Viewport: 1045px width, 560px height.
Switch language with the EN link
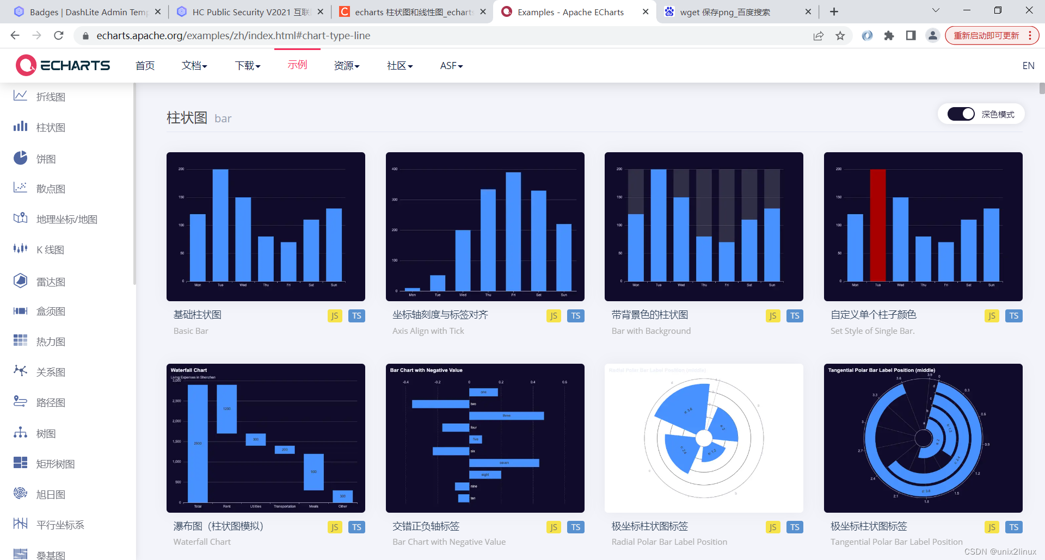pyautogui.click(x=1028, y=66)
